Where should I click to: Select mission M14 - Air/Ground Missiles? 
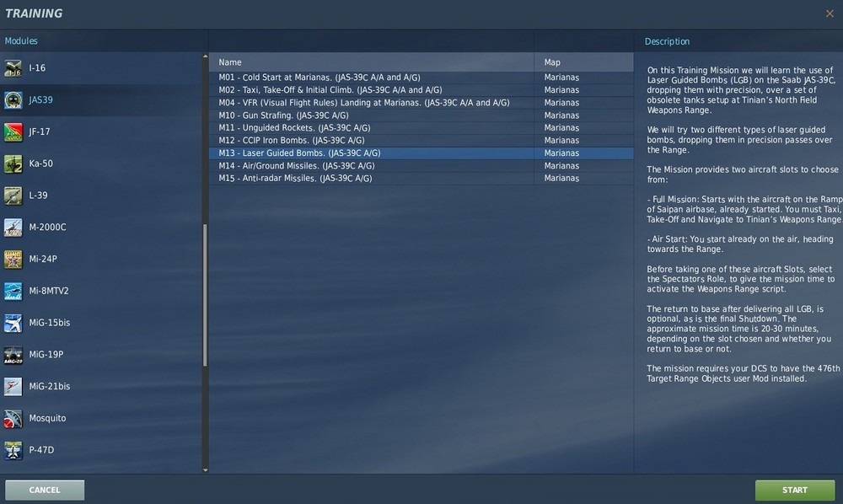point(421,165)
